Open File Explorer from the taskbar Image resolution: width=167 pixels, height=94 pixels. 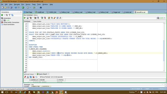tap(39, 92)
